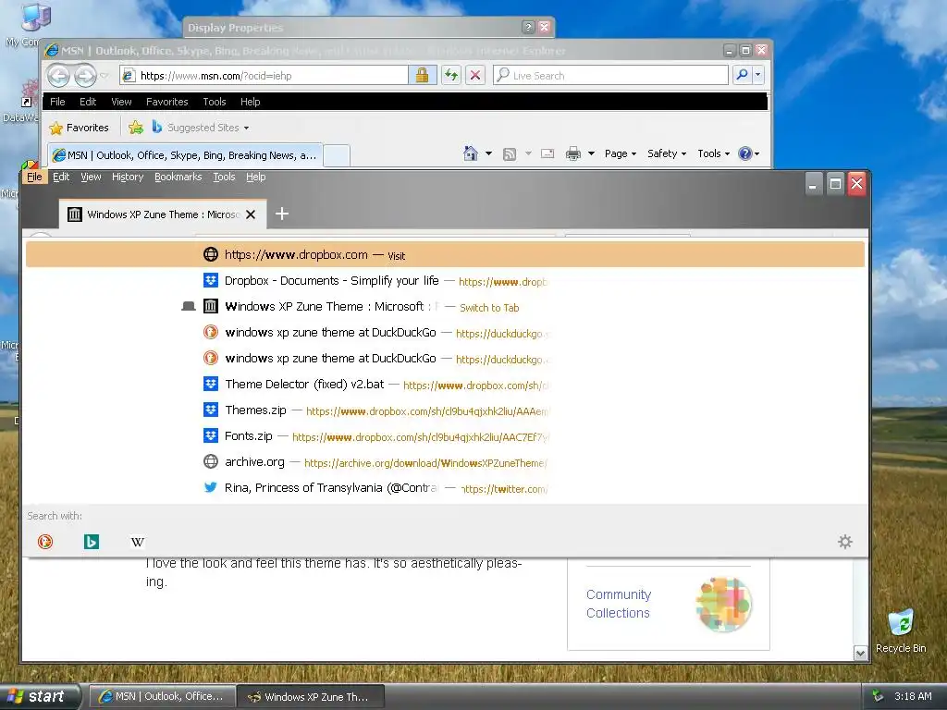947x710 pixels.
Task: Open a new Firefox tab with plus button
Action: click(281, 214)
